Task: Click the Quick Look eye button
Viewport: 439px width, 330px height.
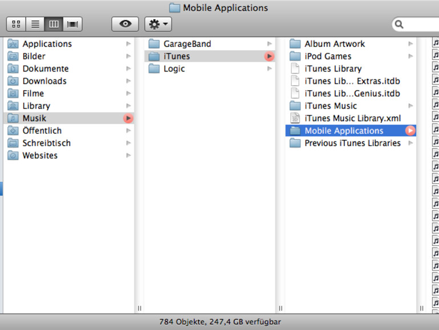Action: [x=125, y=24]
